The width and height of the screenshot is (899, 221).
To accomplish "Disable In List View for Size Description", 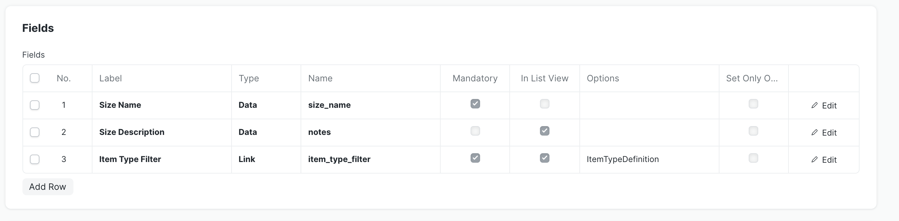I will pyautogui.click(x=544, y=131).
